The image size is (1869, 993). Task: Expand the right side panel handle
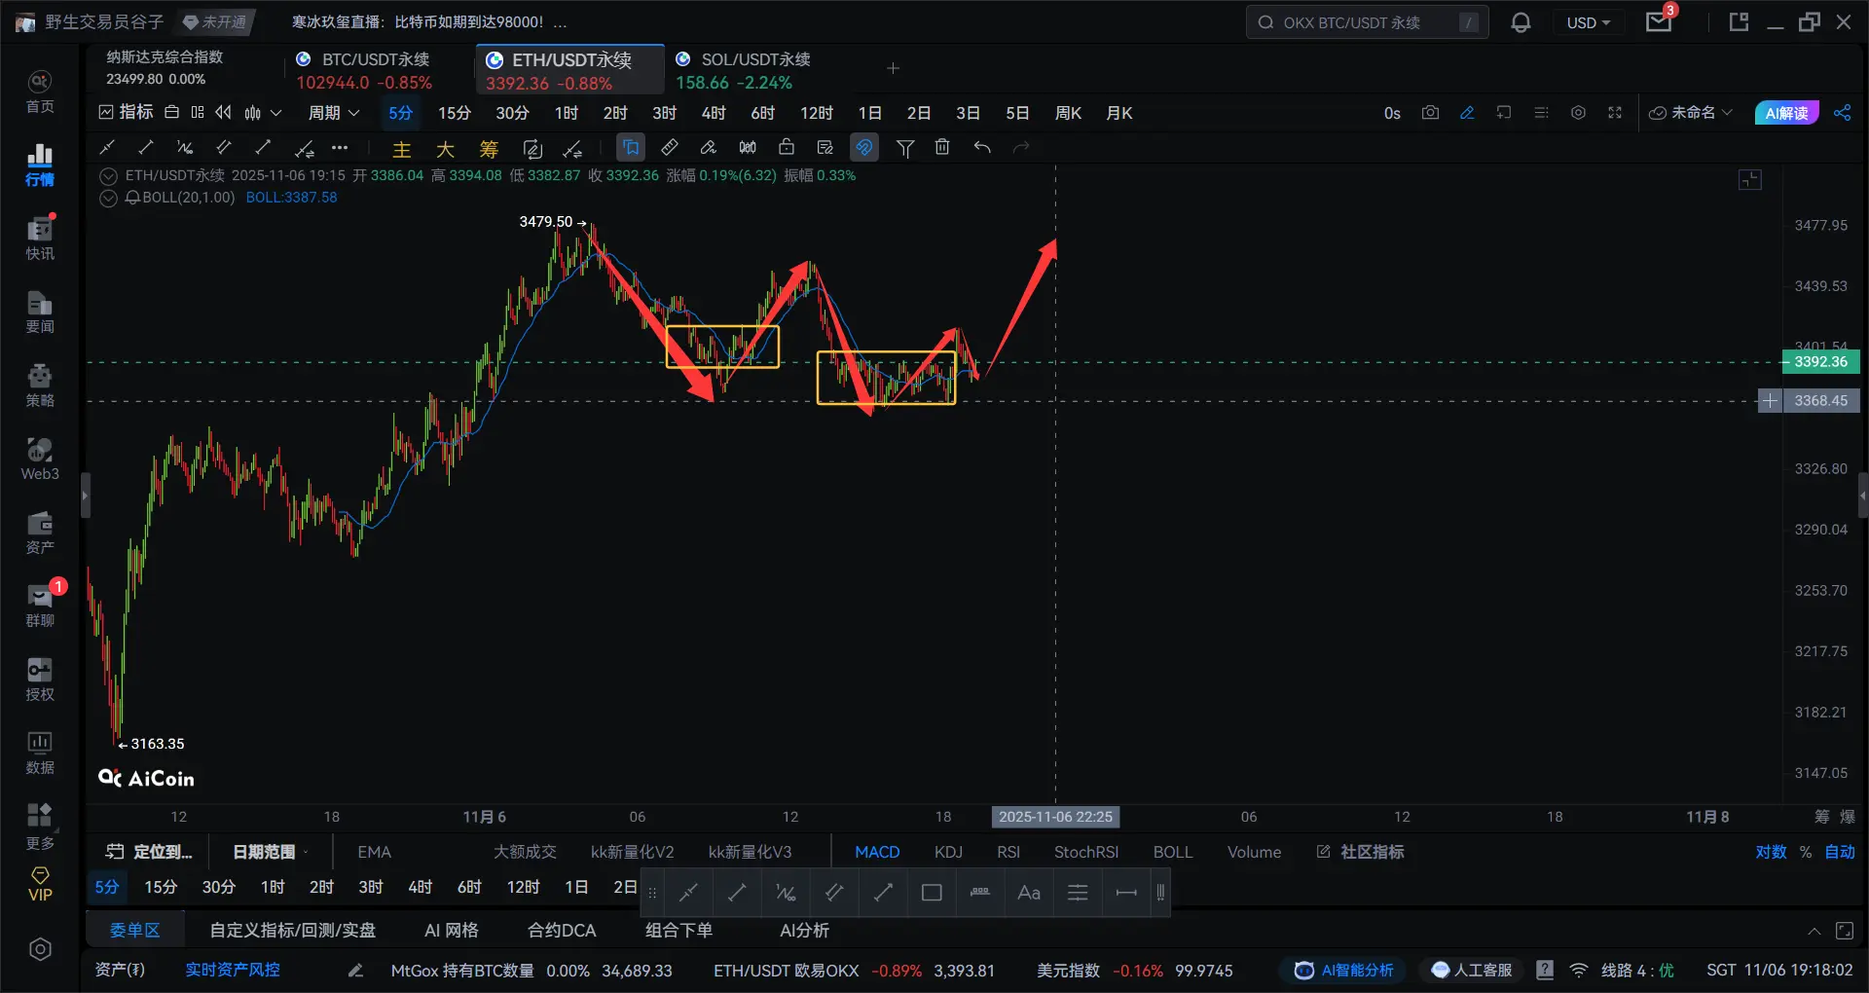[1863, 496]
